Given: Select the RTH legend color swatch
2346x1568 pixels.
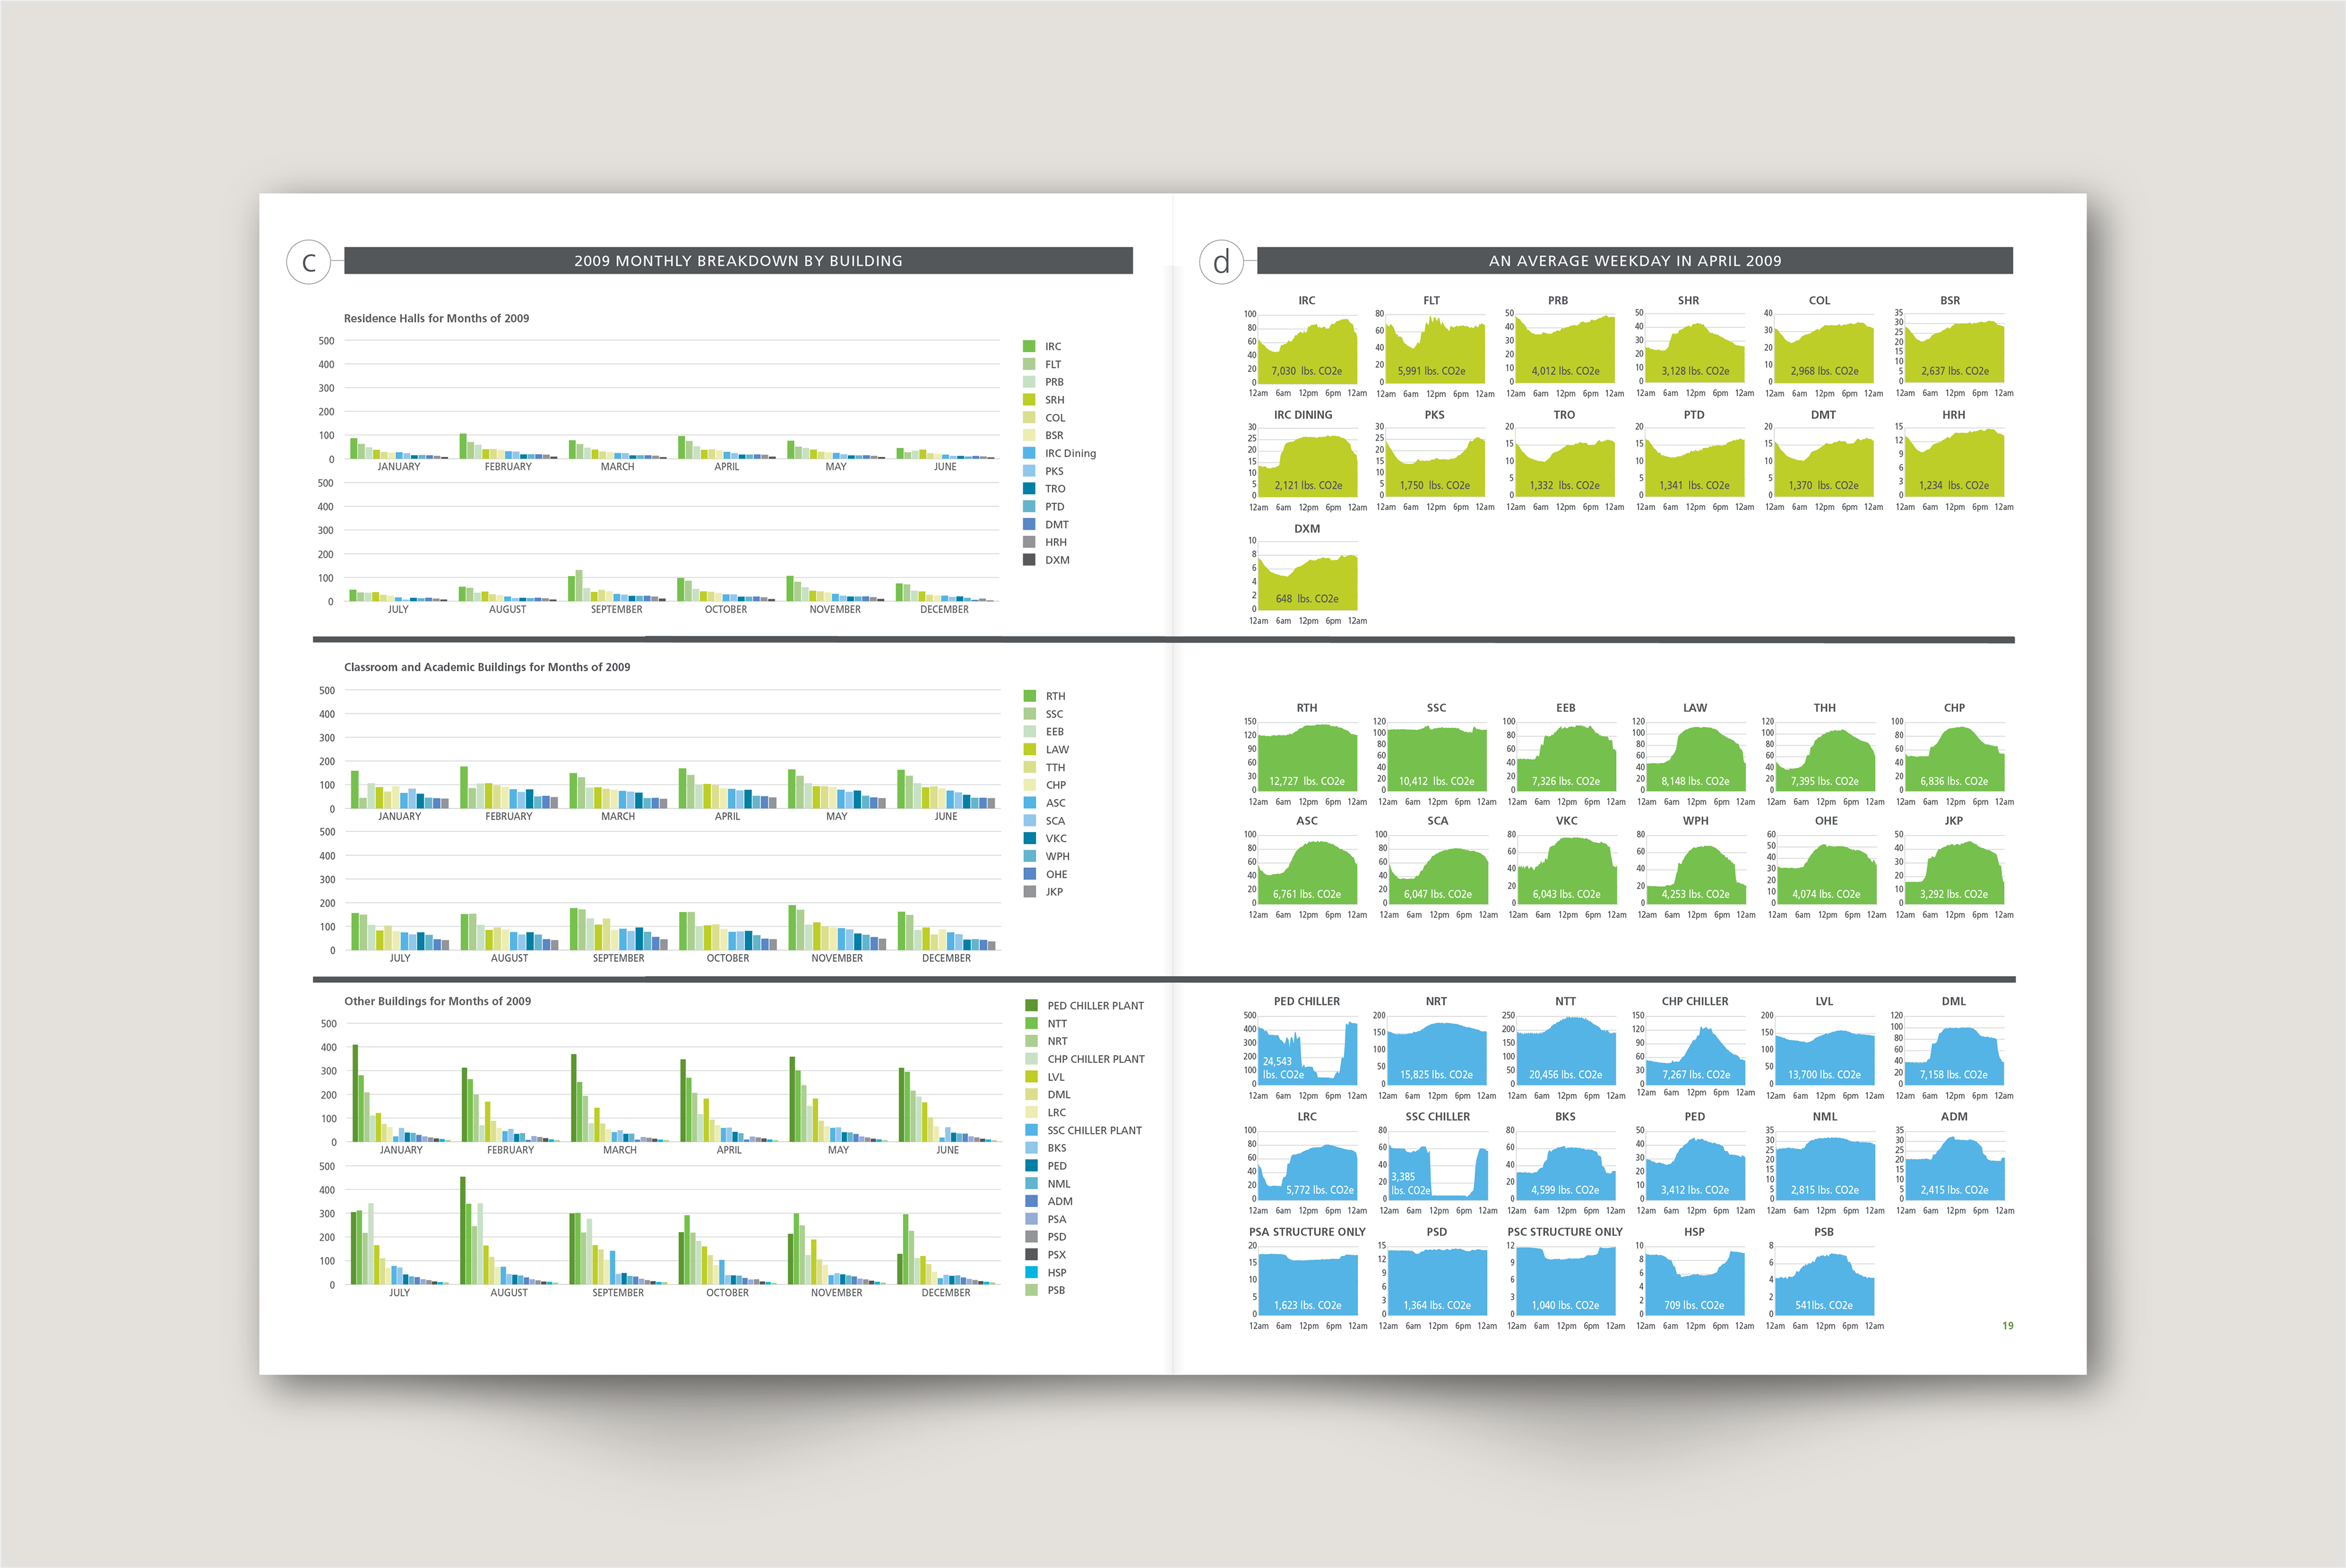Looking at the screenshot, I should point(1029,696).
